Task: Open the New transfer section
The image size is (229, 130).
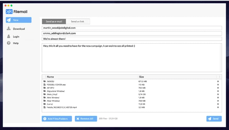Action: click(19, 20)
